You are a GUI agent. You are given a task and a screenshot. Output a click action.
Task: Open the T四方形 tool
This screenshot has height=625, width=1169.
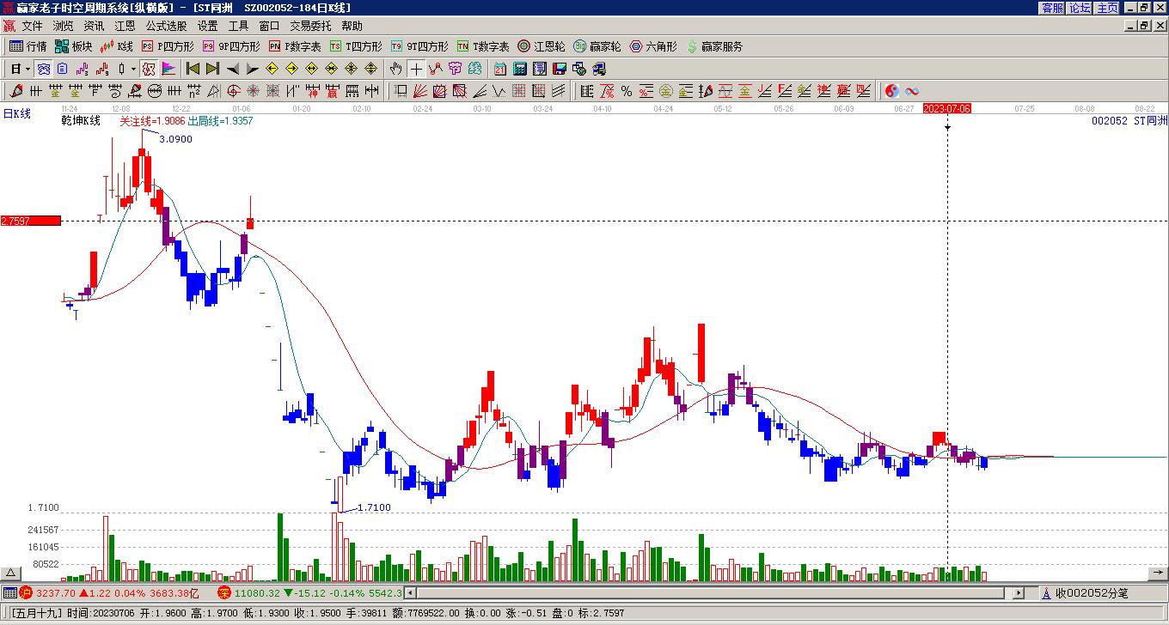tap(356, 46)
